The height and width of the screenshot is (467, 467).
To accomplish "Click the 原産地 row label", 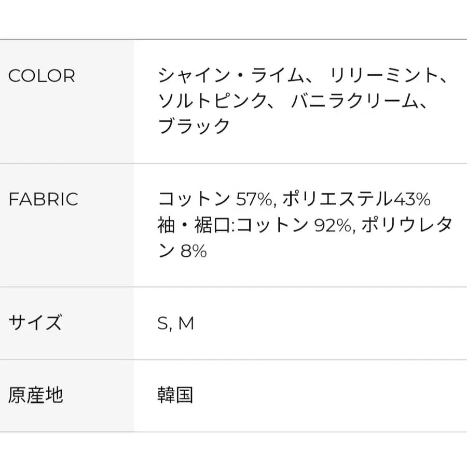I will 35,395.
